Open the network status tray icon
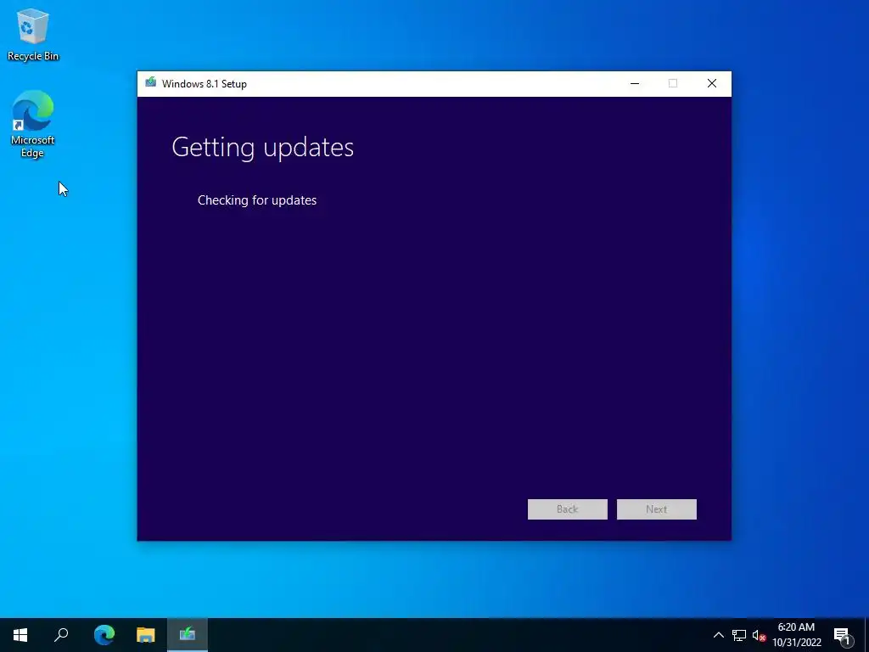Screen dimensions: 869x652 tap(739, 635)
